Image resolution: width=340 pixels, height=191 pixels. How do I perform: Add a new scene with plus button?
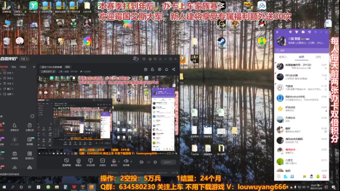click(x=34, y=67)
